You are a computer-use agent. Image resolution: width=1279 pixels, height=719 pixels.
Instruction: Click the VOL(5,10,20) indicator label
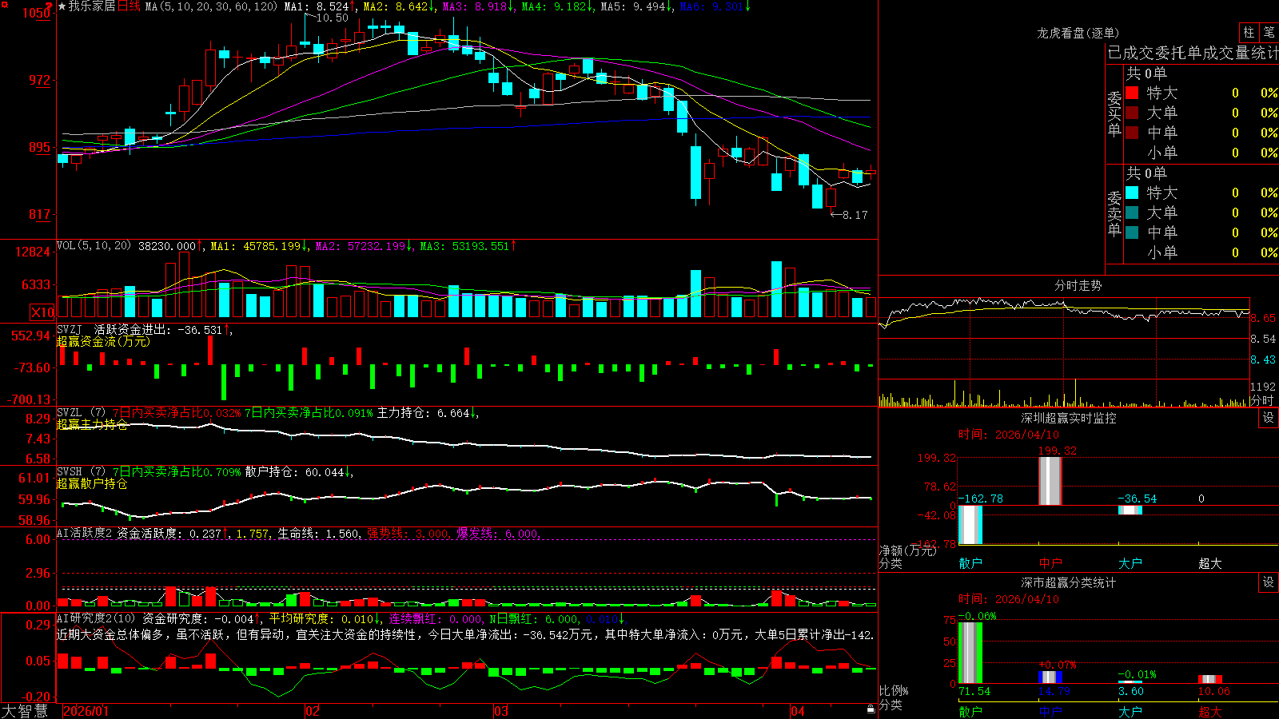click(x=94, y=246)
